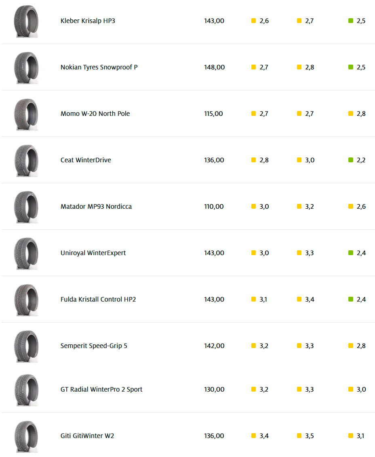Image resolution: width=375 pixels, height=457 pixels.
Task: Click the 110,00 price for Matador MP93
Action: click(x=214, y=207)
